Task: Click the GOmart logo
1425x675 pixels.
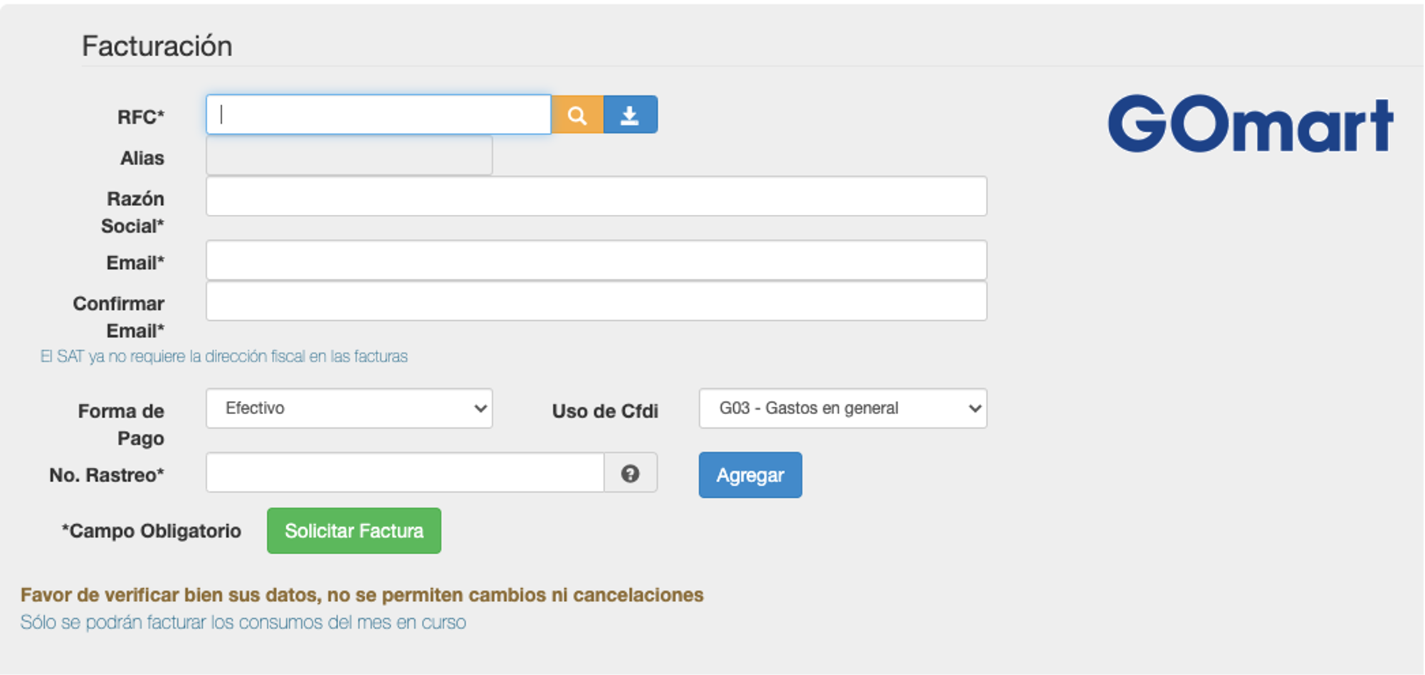Action: 1250,124
